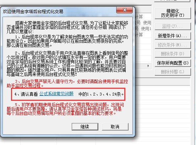Viewport: 196px width, 145px height.
Task: Open the 公式系统常见问题 link
Action: tap(56, 94)
